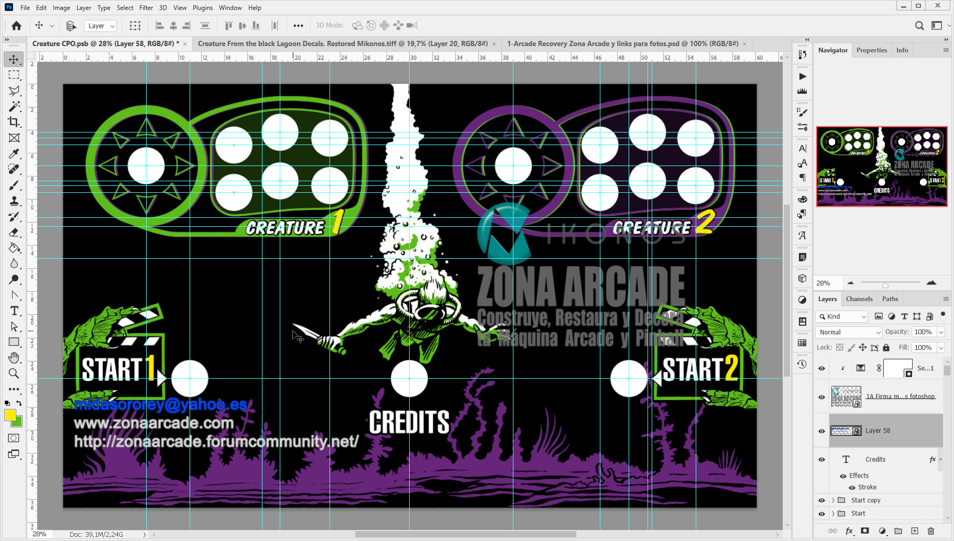
Task: Open the Creature From the black Lagoon document tab
Action: [344, 43]
